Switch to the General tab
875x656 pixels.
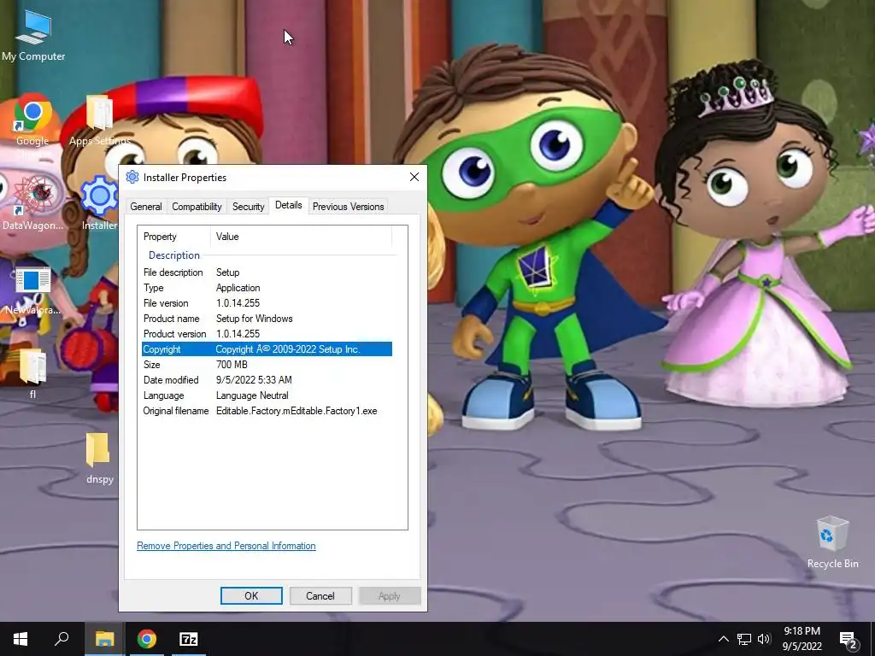[x=145, y=207]
